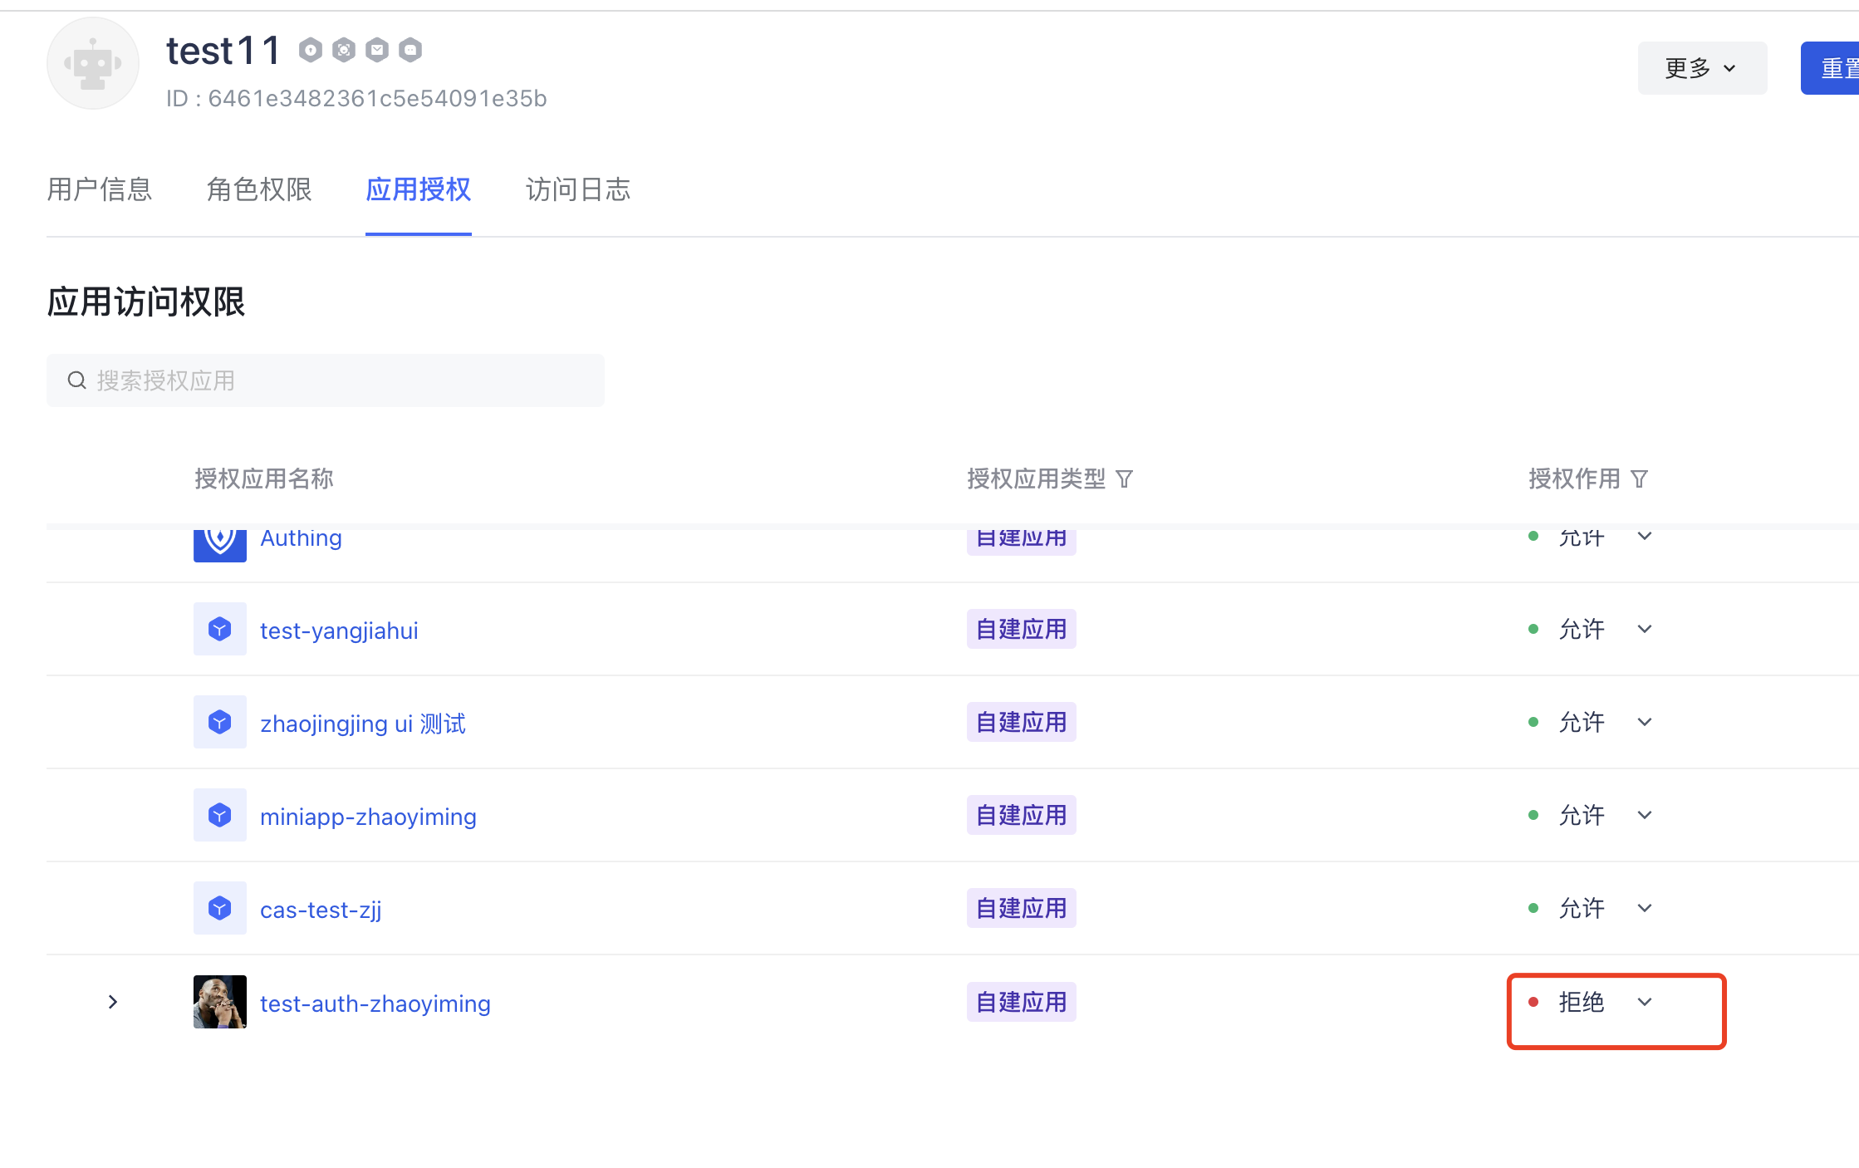The image size is (1859, 1168).
Task: Open the cas-test-zjj app link
Action: [321, 910]
